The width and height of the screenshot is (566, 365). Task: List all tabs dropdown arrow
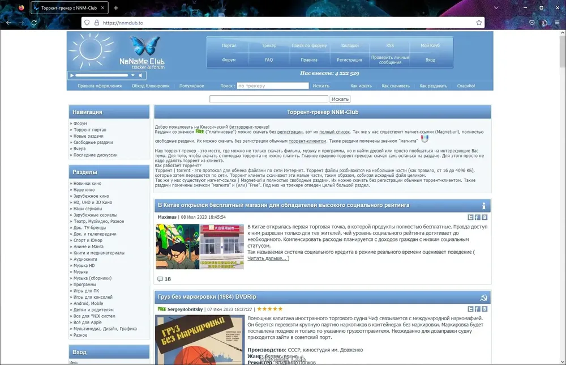496,7
